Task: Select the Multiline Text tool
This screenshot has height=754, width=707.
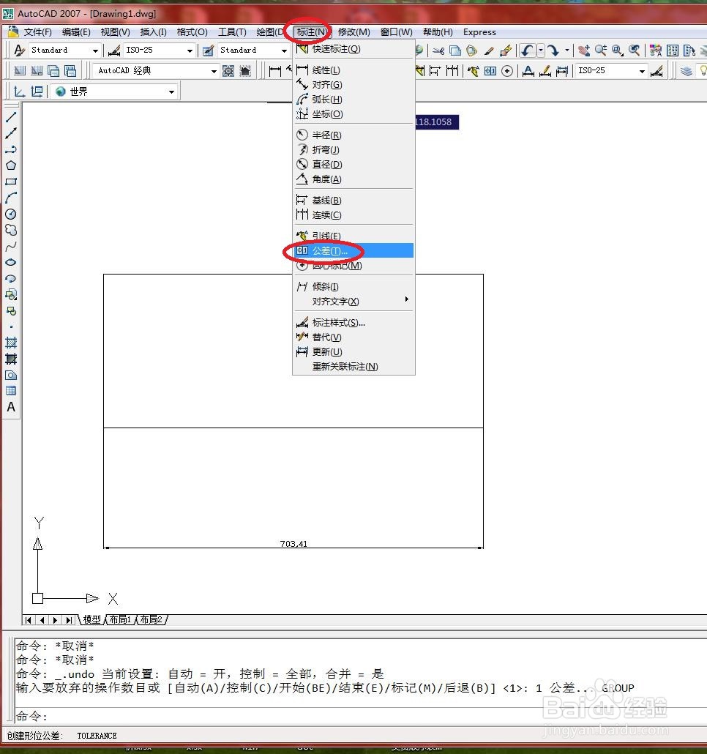Action: click(x=10, y=407)
